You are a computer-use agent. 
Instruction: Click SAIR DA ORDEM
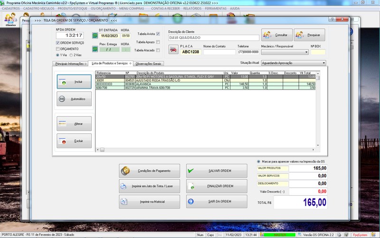[217, 201]
